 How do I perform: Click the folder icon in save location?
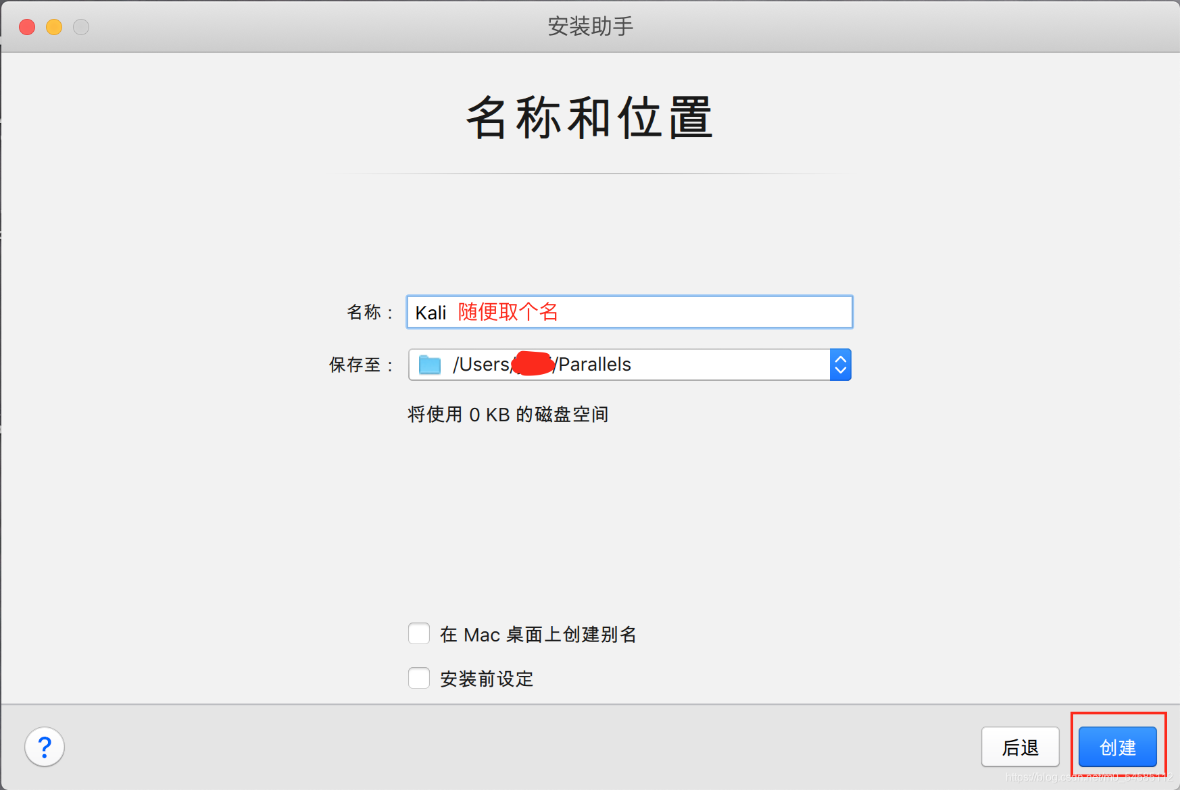click(x=430, y=365)
